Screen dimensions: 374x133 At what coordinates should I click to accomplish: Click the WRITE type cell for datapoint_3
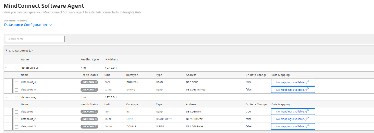[160, 126]
